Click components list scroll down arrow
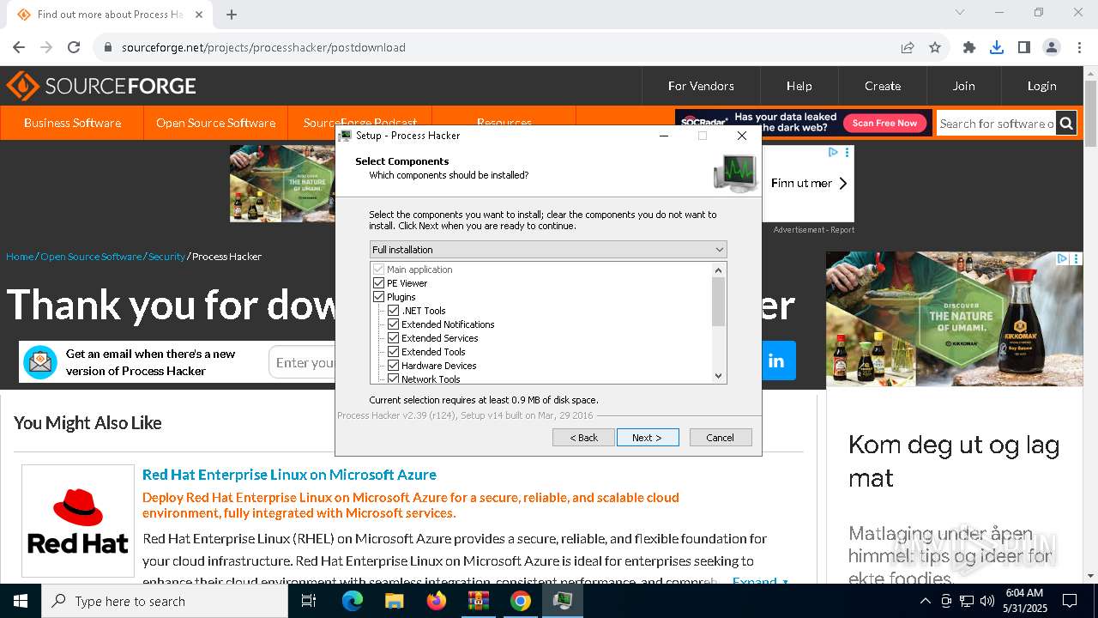 pos(719,376)
